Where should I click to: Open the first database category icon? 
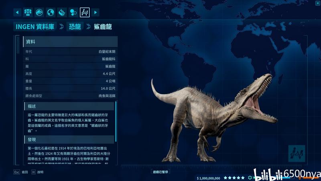(x=28, y=12)
